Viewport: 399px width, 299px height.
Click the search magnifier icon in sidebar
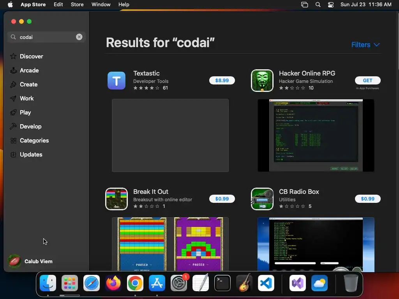pyautogui.click(x=13, y=37)
